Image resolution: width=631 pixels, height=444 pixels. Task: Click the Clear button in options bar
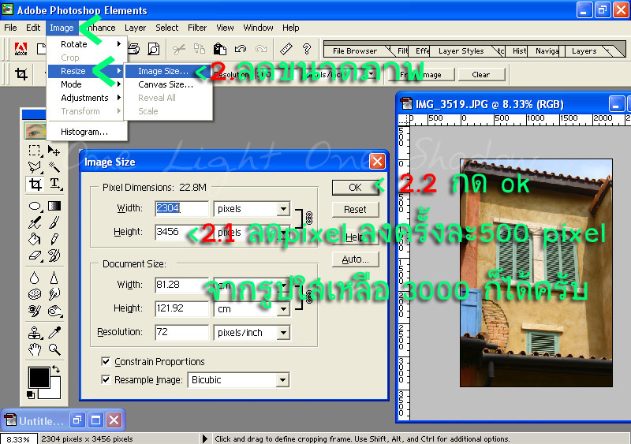tap(481, 74)
